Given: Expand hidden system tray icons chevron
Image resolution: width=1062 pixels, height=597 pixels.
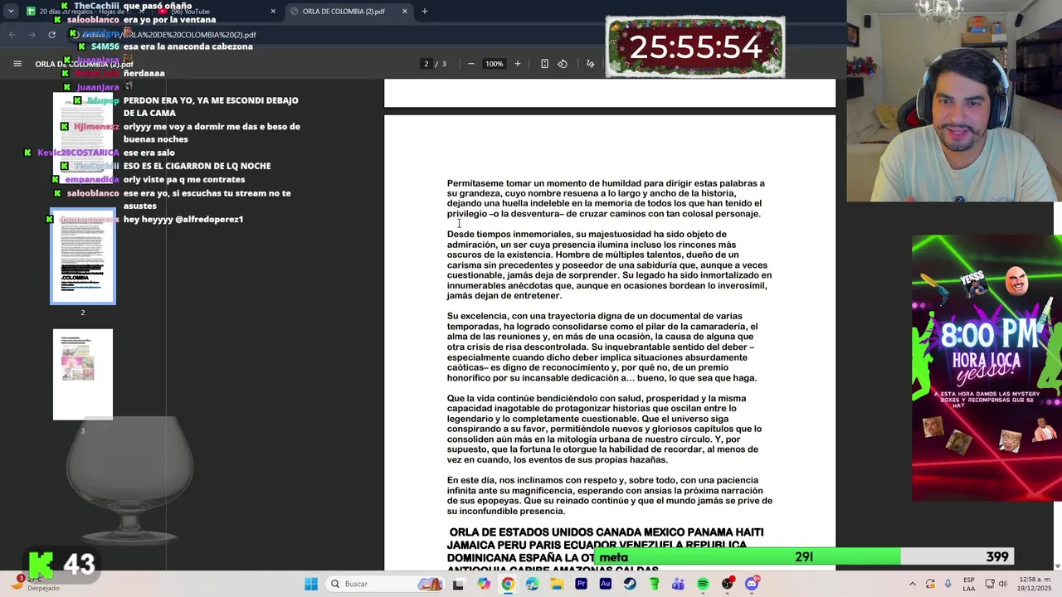Looking at the screenshot, I should (x=912, y=584).
